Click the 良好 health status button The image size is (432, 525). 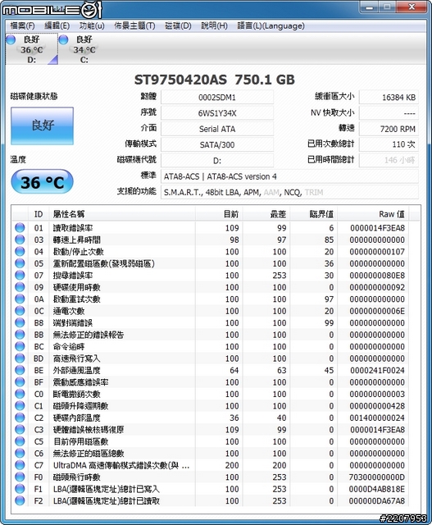tap(42, 126)
